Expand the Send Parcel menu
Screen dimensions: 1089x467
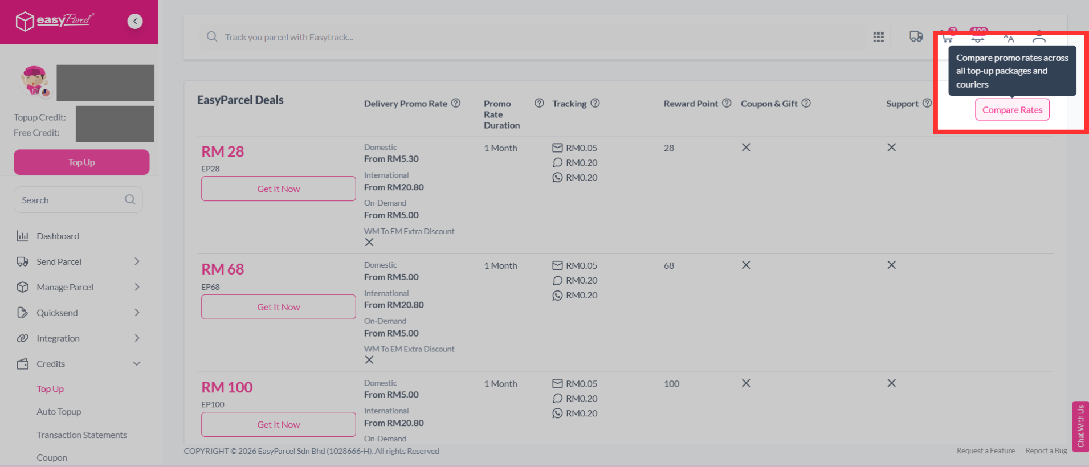pyautogui.click(x=137, y=261)
